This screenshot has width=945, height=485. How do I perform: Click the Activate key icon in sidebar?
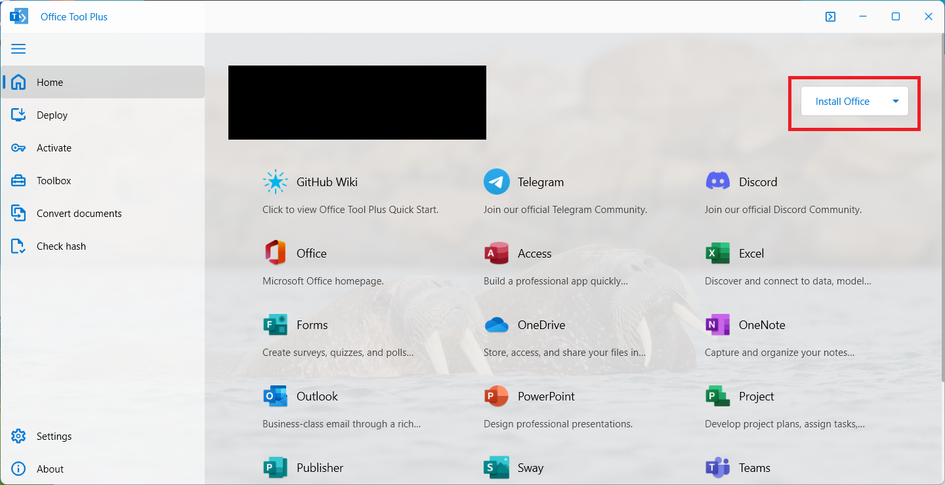tap(18, 147)
